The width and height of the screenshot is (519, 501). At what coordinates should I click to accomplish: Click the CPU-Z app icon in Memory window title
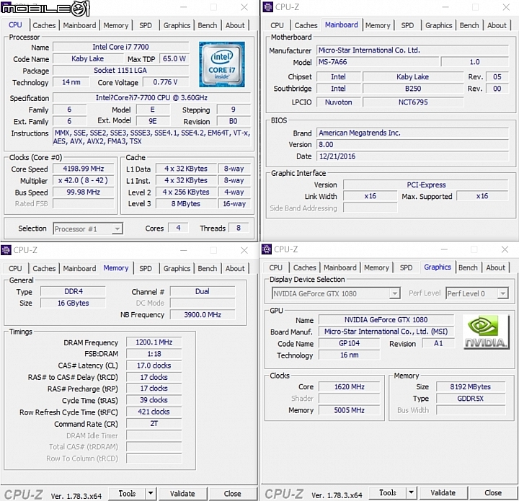(x=6, y=250)
